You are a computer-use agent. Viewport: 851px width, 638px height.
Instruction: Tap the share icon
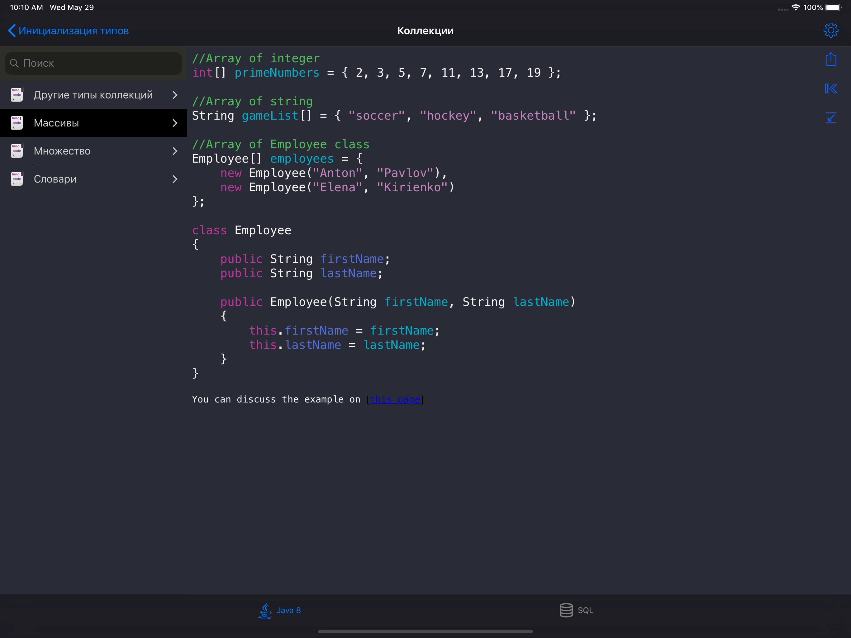click(831, 59)
